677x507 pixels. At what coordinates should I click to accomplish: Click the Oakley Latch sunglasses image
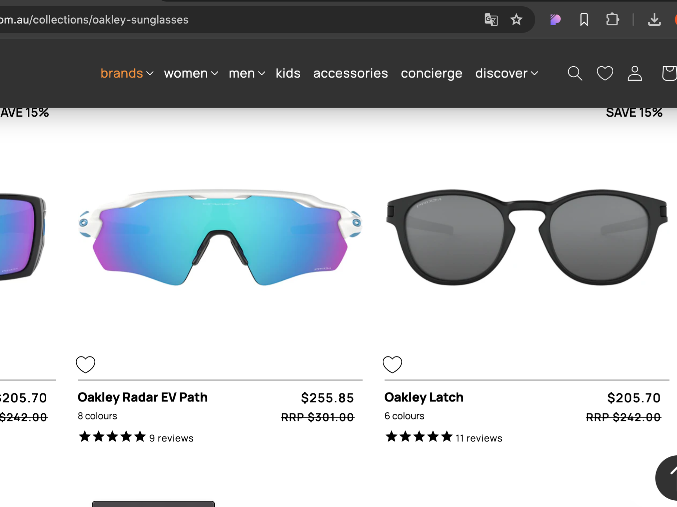tap(527, 237)
